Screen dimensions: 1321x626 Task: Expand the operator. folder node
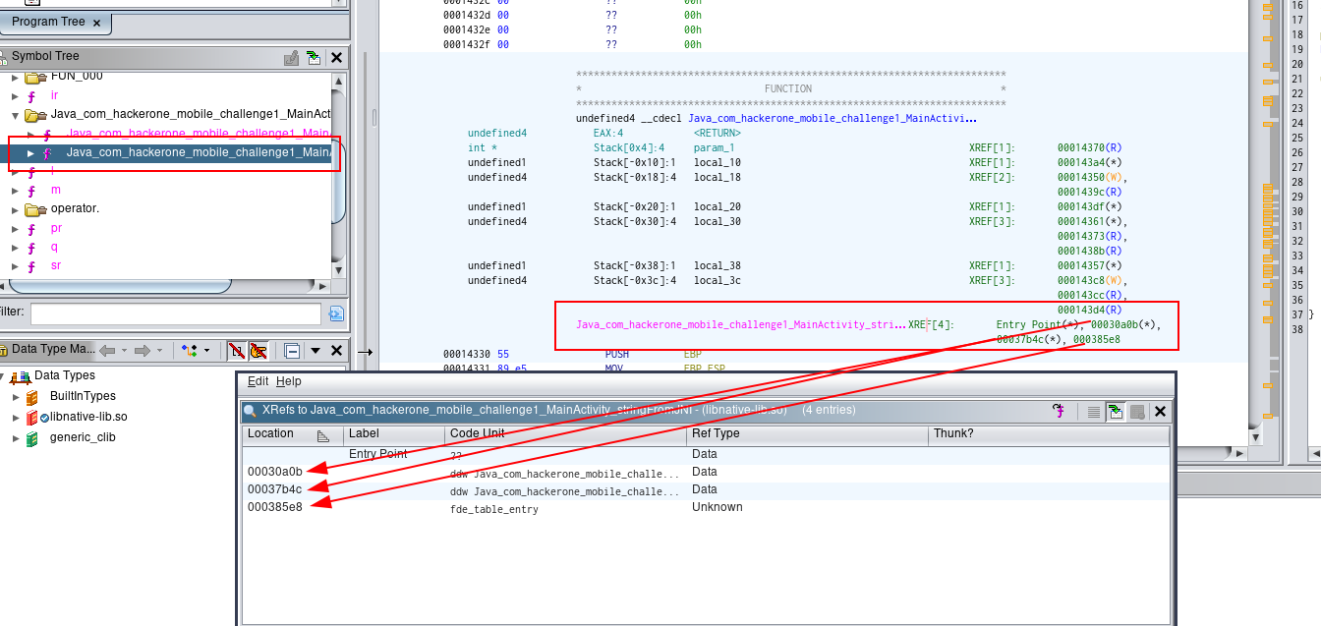(15, 209)
